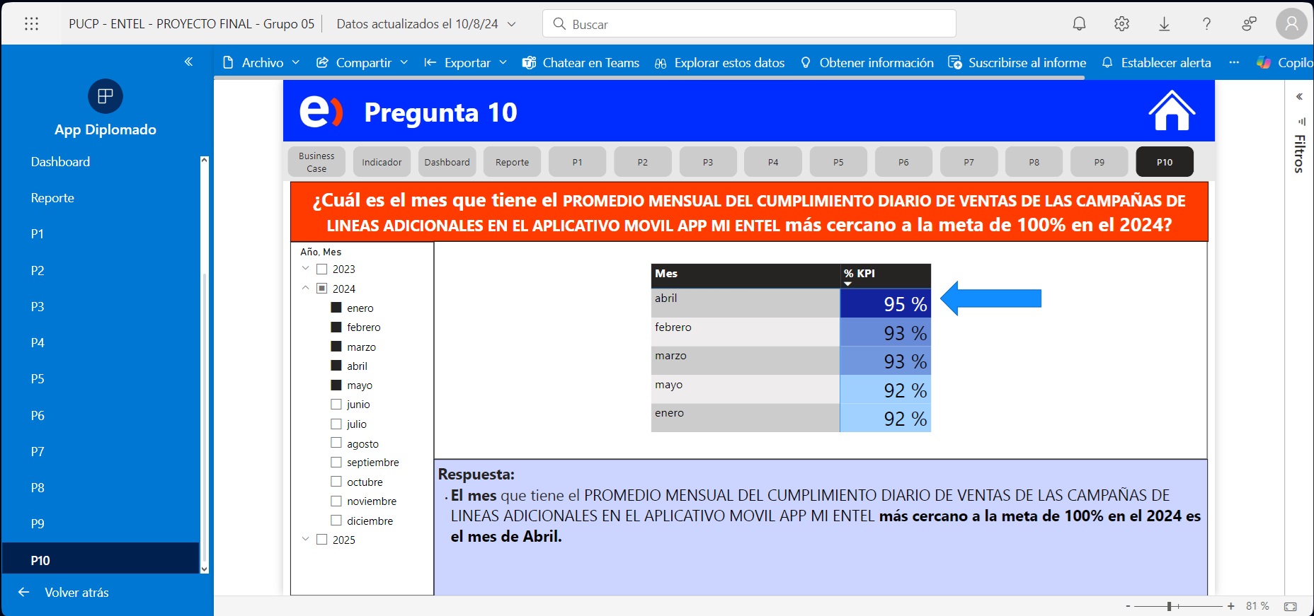Click the download arrow icon
Viewport: 1314px width, 616px height.
(x=1164, y=24)
